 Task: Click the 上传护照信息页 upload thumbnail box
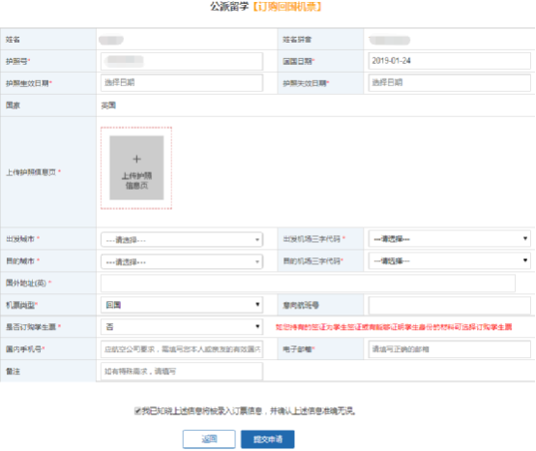click(136, 167)
